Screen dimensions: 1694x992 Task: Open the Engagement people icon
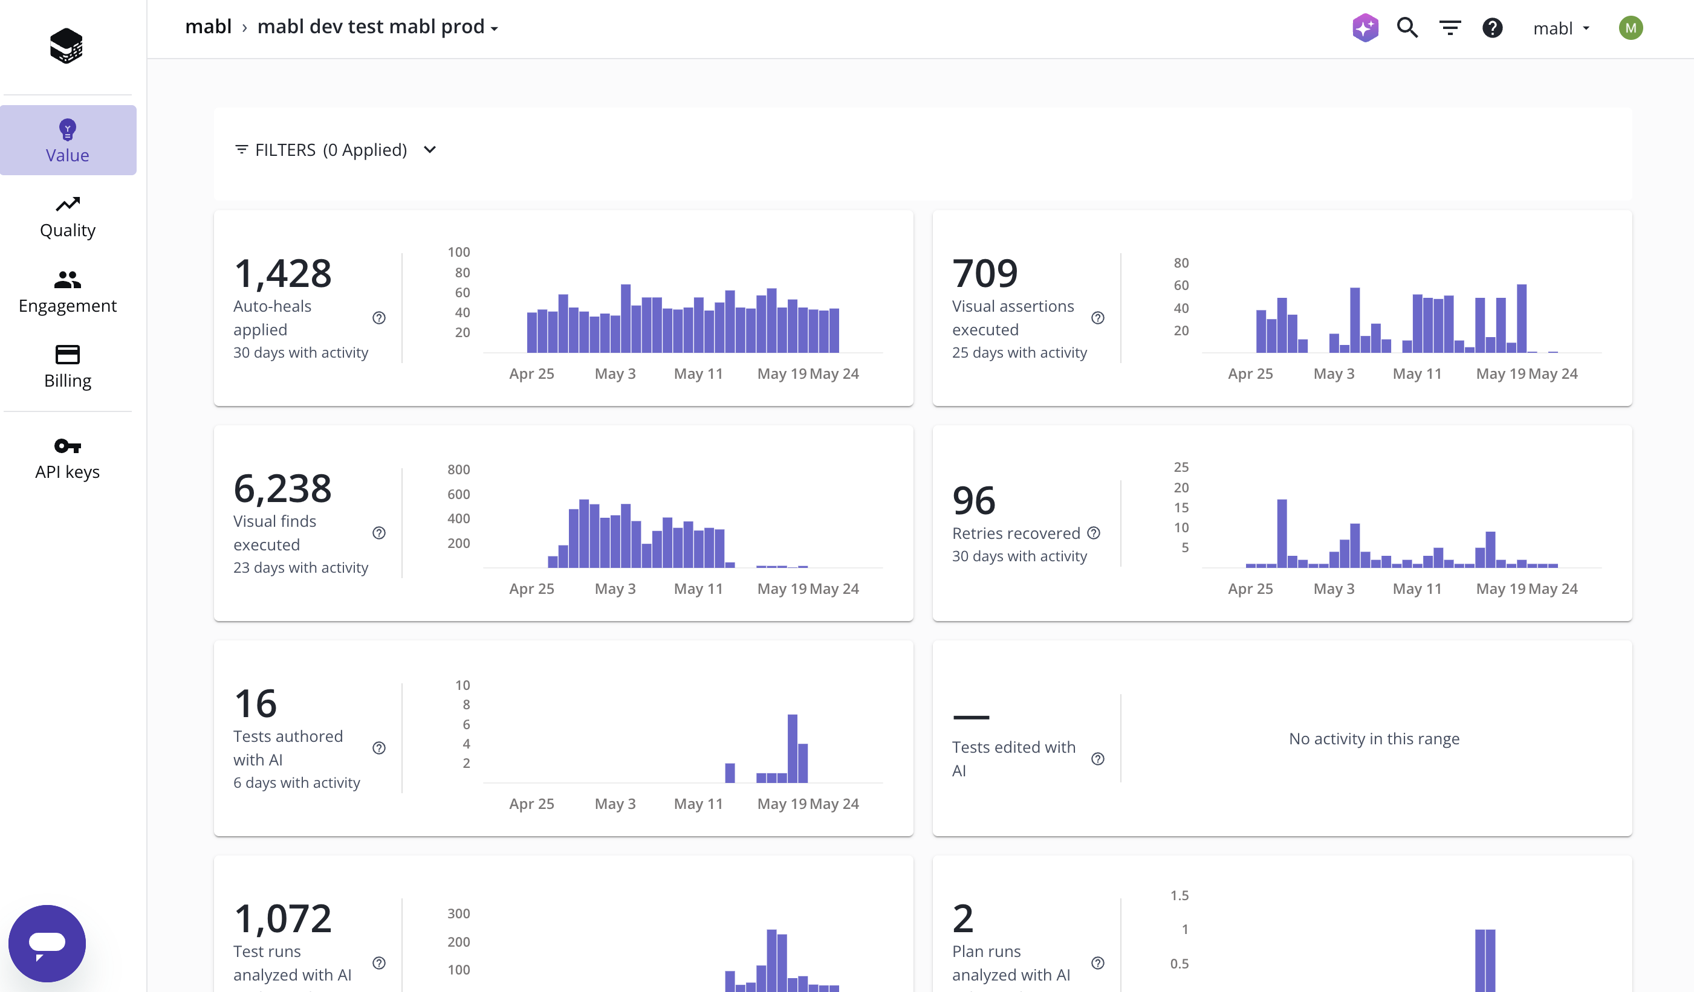tap(67, 279)
